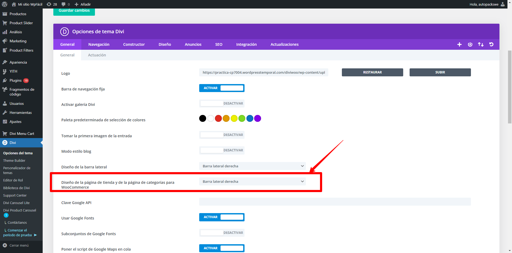Toggle Poner el script de Google Maps switch
Image resolution: width=512 pixels, height=253 pixels.
coord(222,248)
